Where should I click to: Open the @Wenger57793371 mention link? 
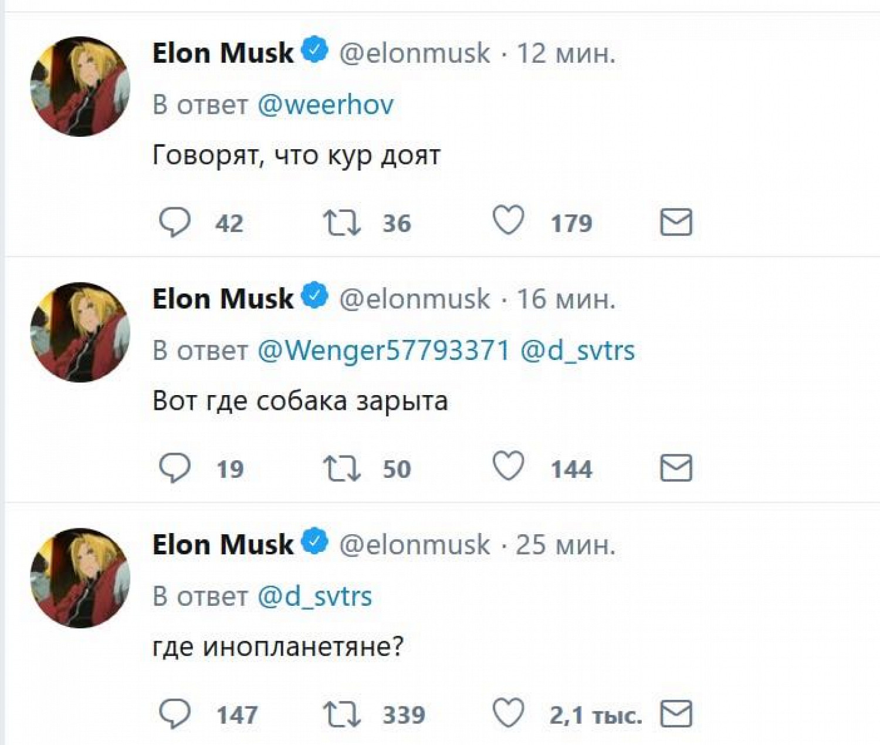(x=384, y=351)
